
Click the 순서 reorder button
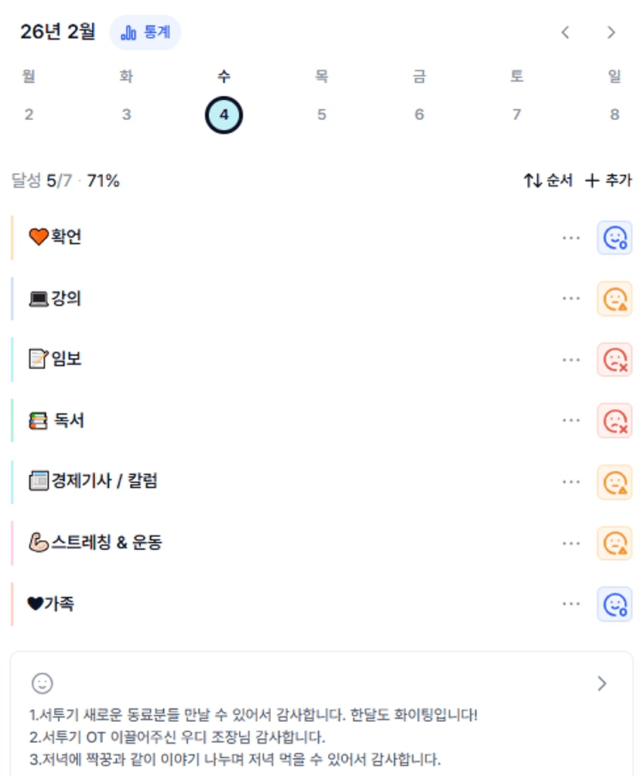coord(548,181)
